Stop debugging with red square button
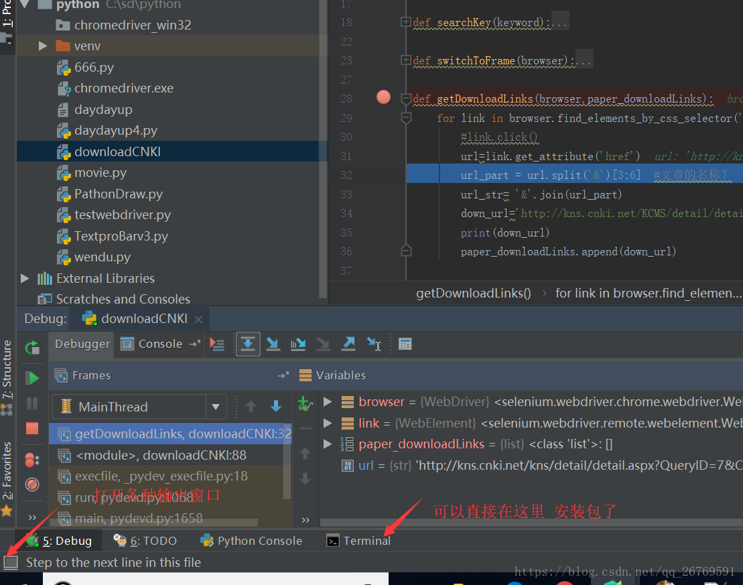Image resolution: width=743 pixels, height=585 pixels. pyautogui.click(x=32, y=429)
